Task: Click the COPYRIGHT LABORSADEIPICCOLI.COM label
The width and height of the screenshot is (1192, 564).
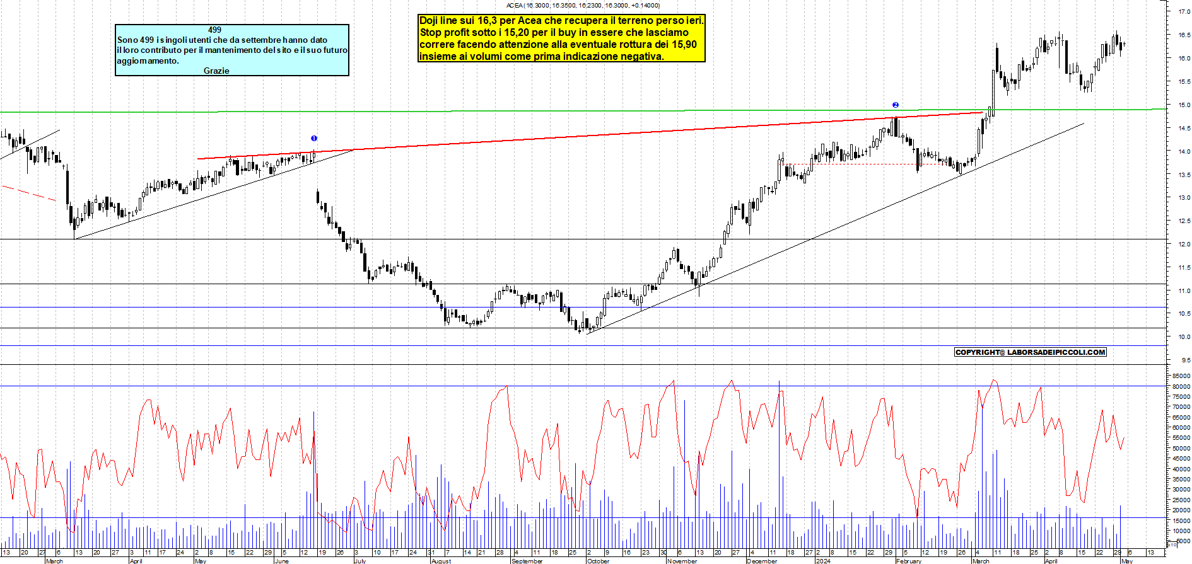Action: (1031, 352)
